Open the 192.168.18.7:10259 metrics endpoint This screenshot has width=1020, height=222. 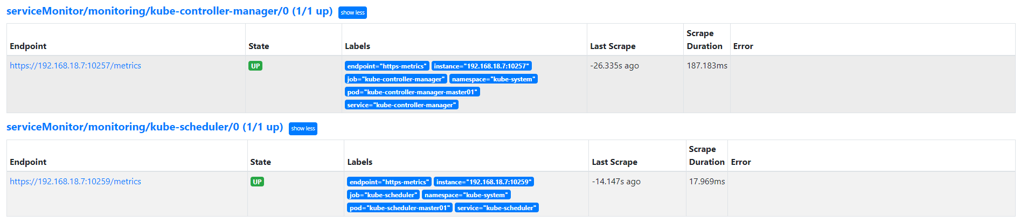(75, 182)
